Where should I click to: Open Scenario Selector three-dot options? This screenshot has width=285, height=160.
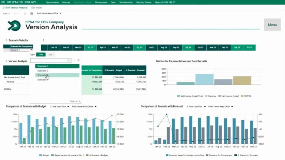pos(6,40)
